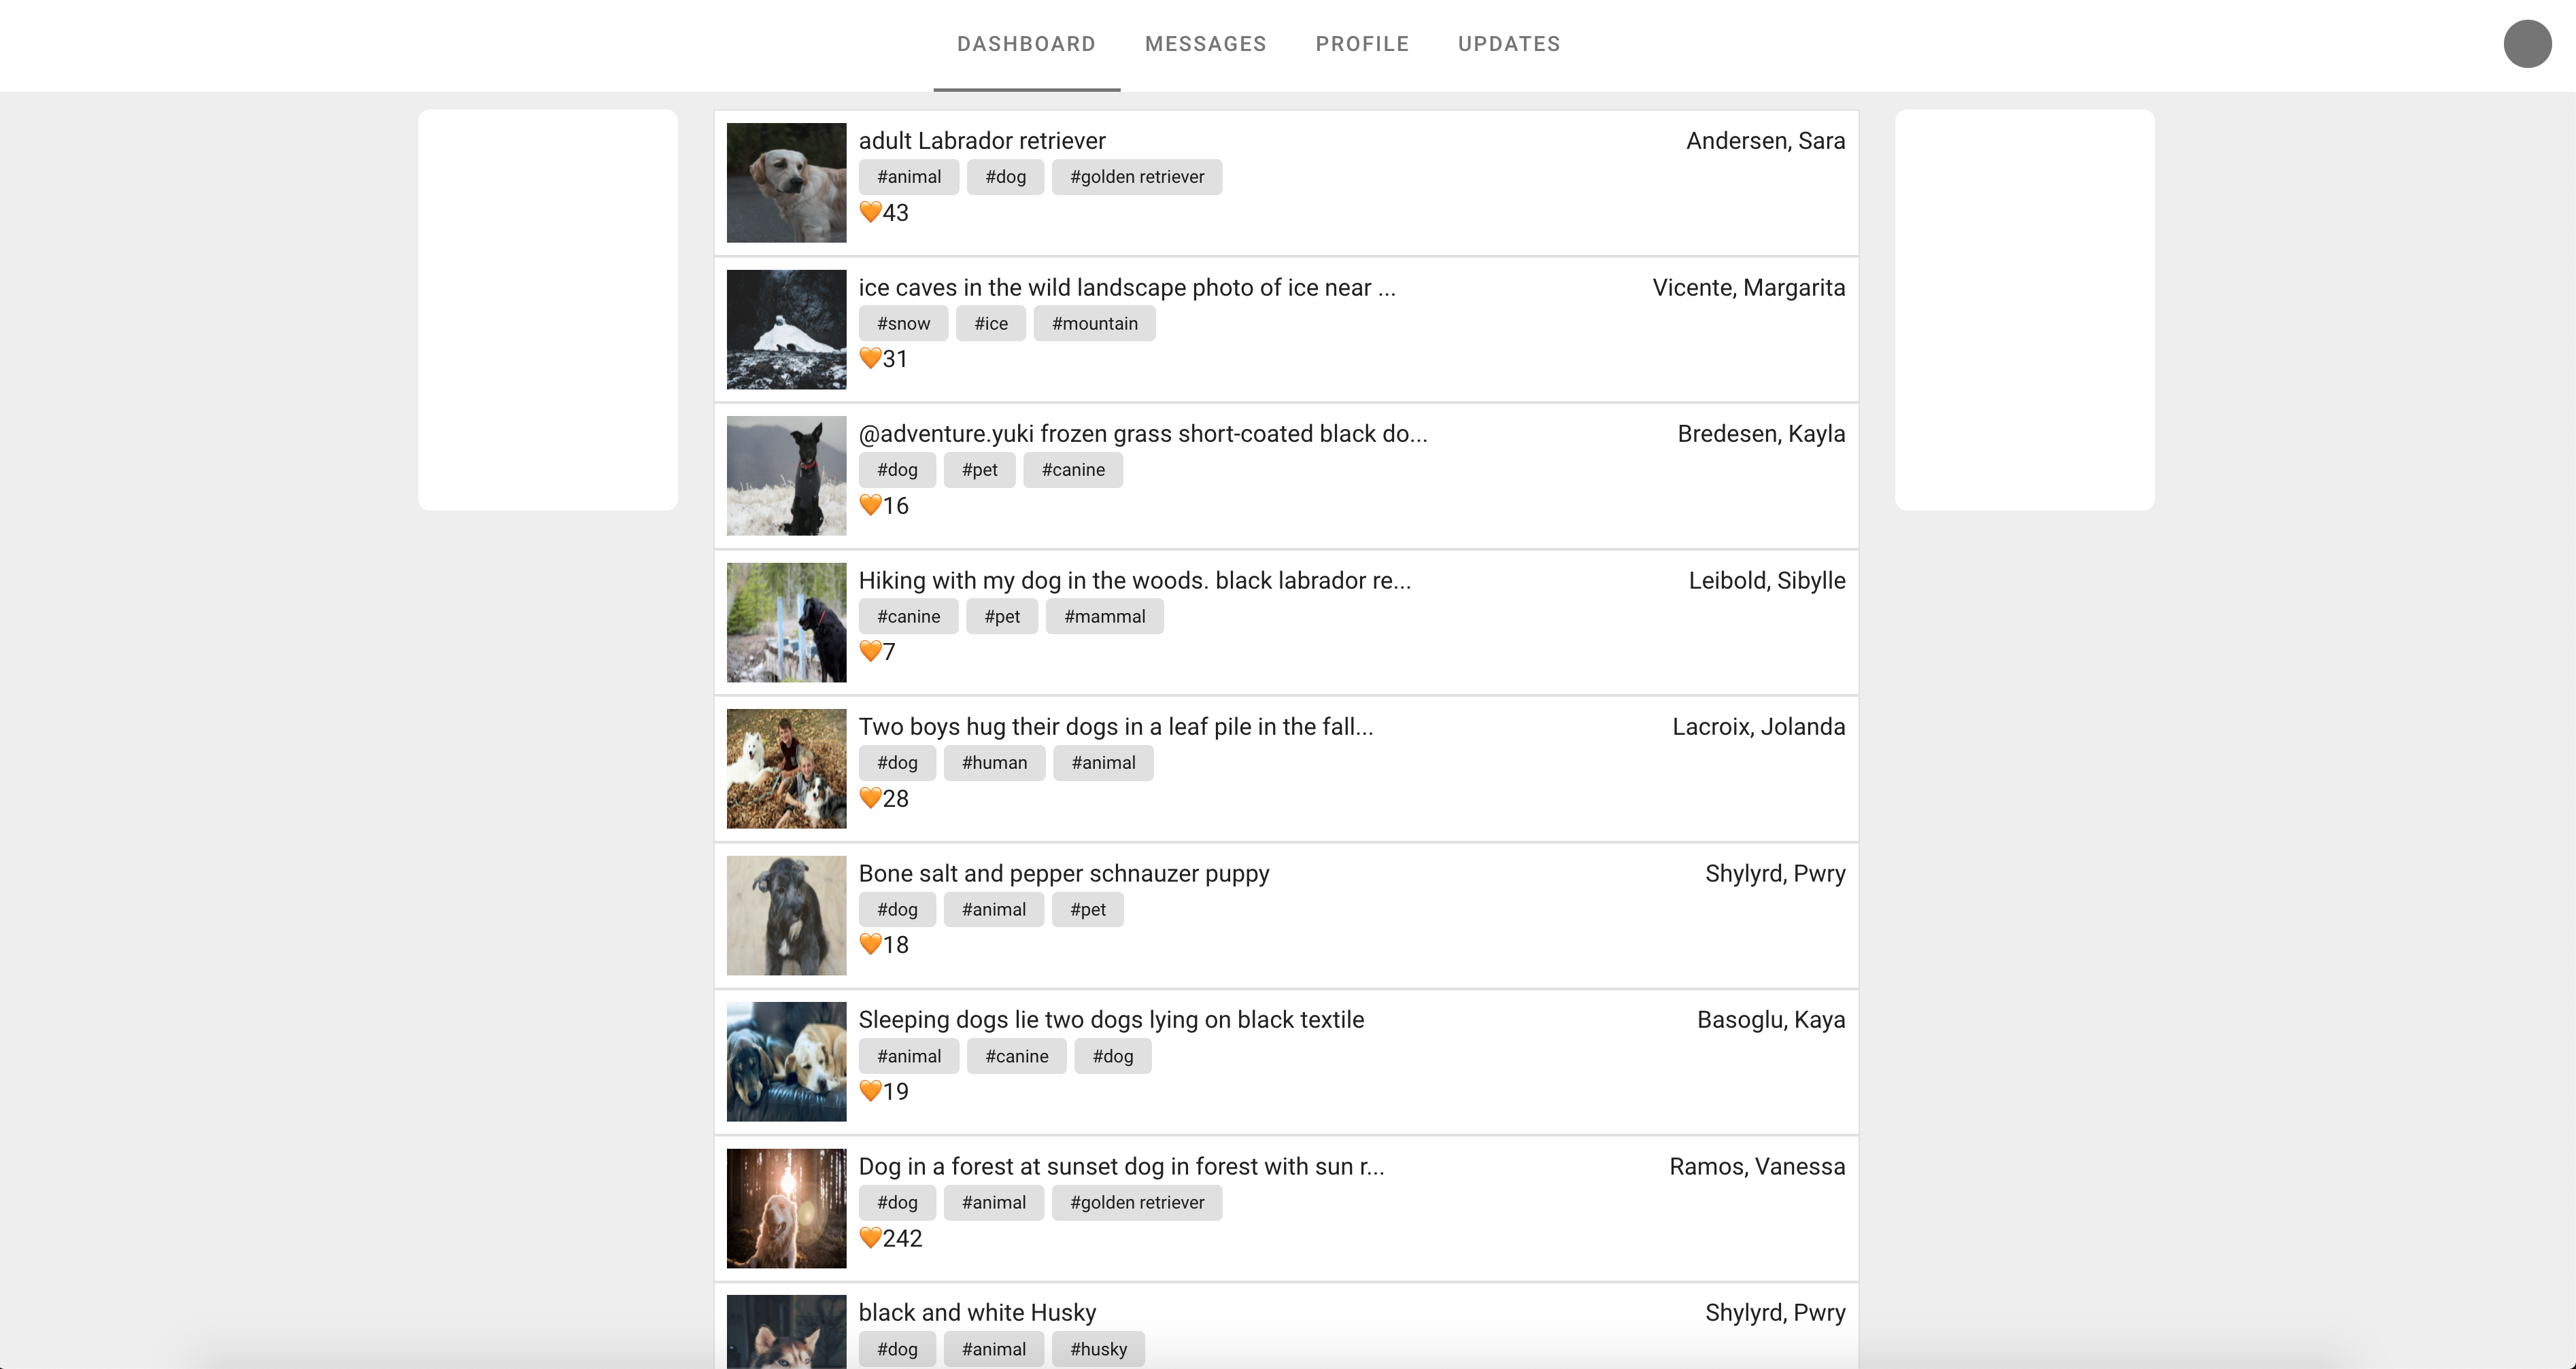The height and width of the screenshot is (1369, 2576).
Task: Select the #golden retriever tag on Labrador post
Action: coord(1136,177)
